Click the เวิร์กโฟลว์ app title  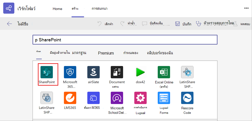[26, 8]
